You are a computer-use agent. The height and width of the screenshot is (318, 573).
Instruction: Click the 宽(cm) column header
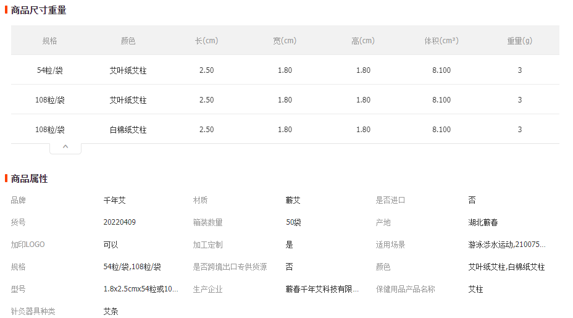click(285, 41)
